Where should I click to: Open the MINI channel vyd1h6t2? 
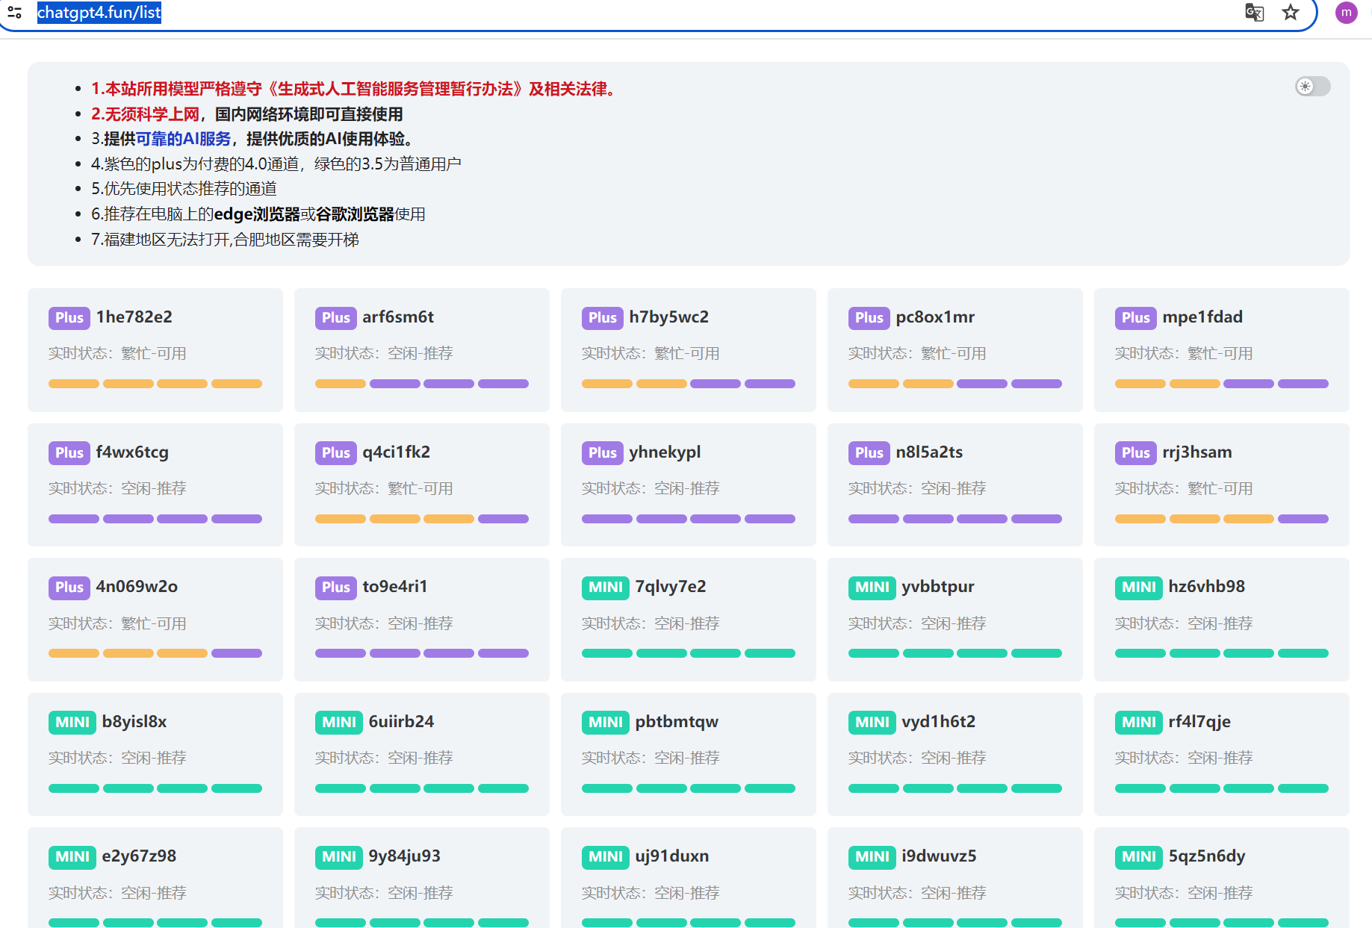click(x=955, y=754)
